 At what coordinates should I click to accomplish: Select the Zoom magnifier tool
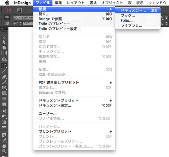point(4,151)
